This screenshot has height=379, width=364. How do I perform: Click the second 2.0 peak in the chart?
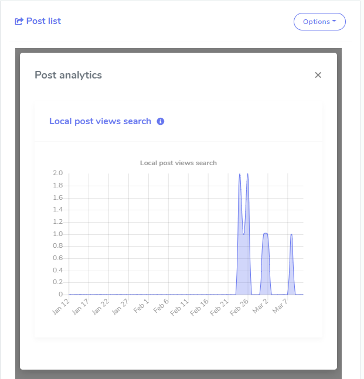(x=247, y=175)
